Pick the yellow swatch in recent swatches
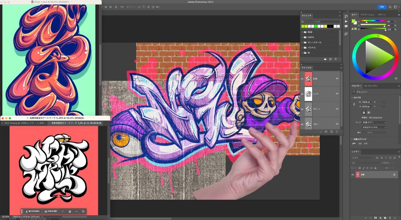This screenshot has height=220, width=401. click(x=326, y=26)
